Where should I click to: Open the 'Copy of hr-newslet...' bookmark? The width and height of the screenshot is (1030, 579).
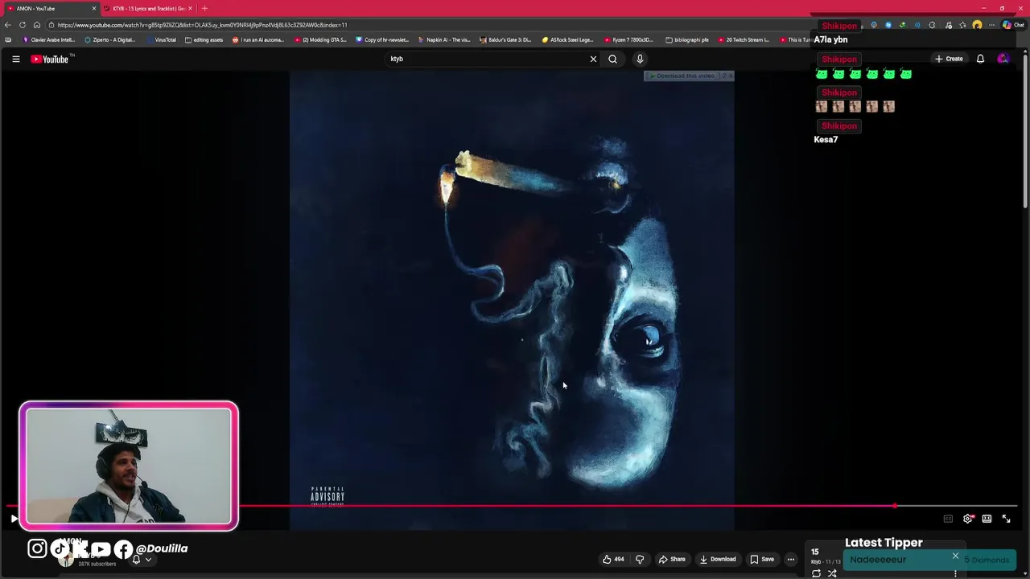(382, 39)
